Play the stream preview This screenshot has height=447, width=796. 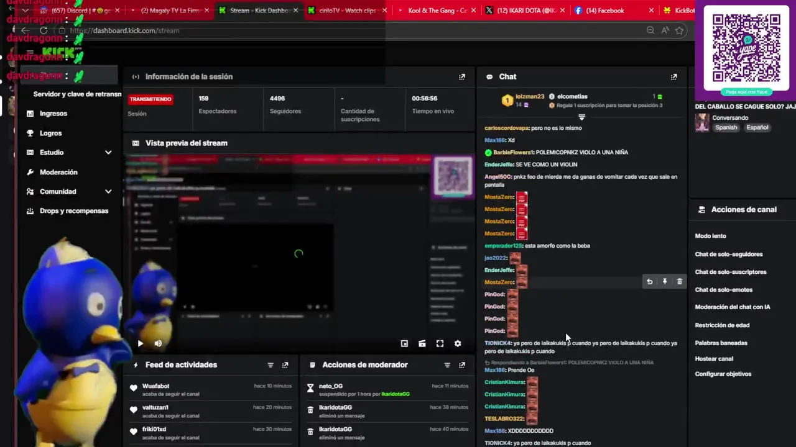point(140,343)
